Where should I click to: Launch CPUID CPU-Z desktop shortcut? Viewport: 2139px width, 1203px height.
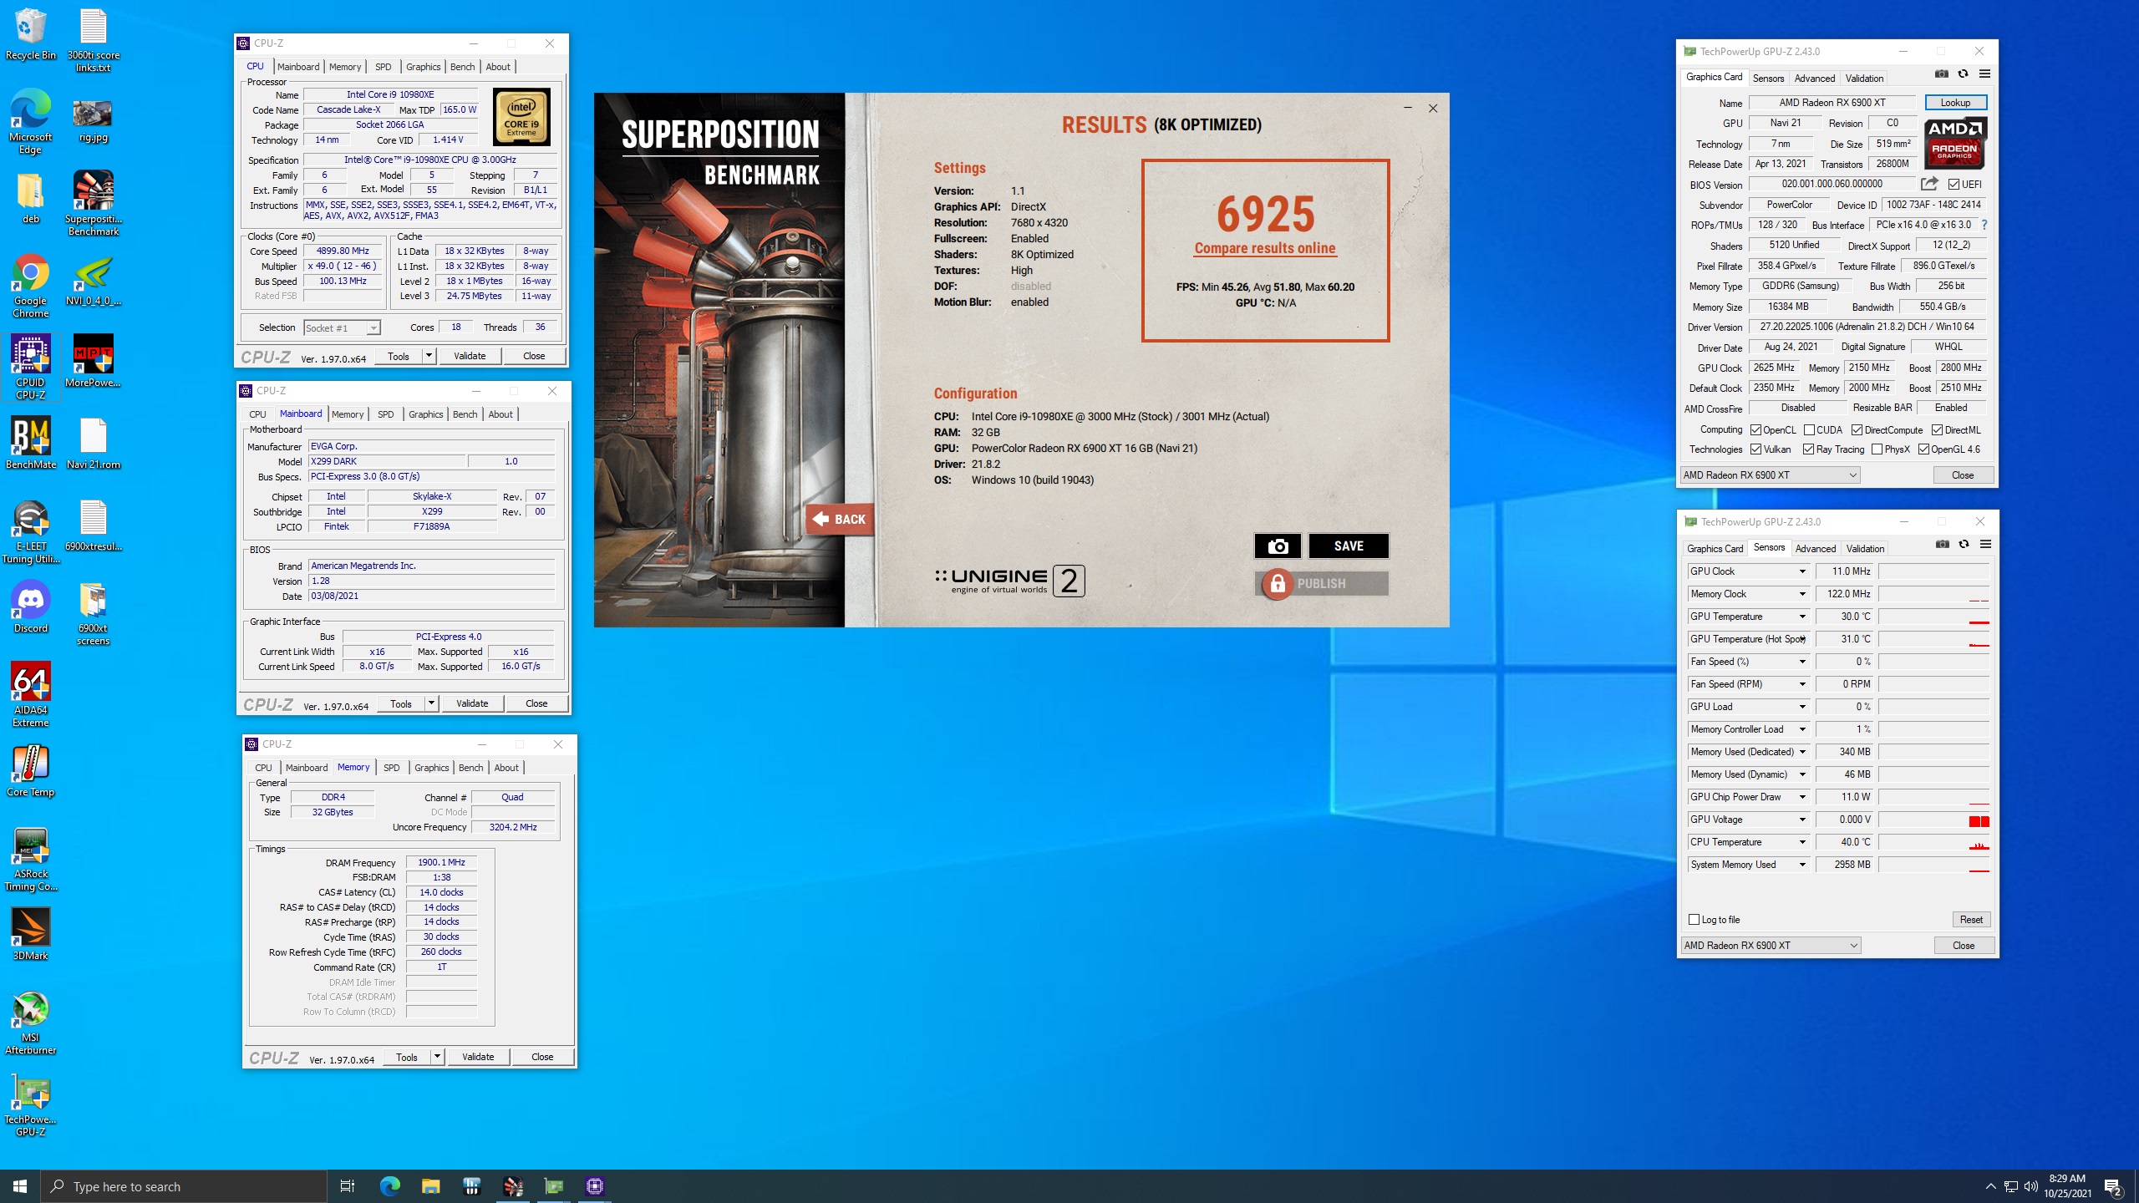pos(31,367)
